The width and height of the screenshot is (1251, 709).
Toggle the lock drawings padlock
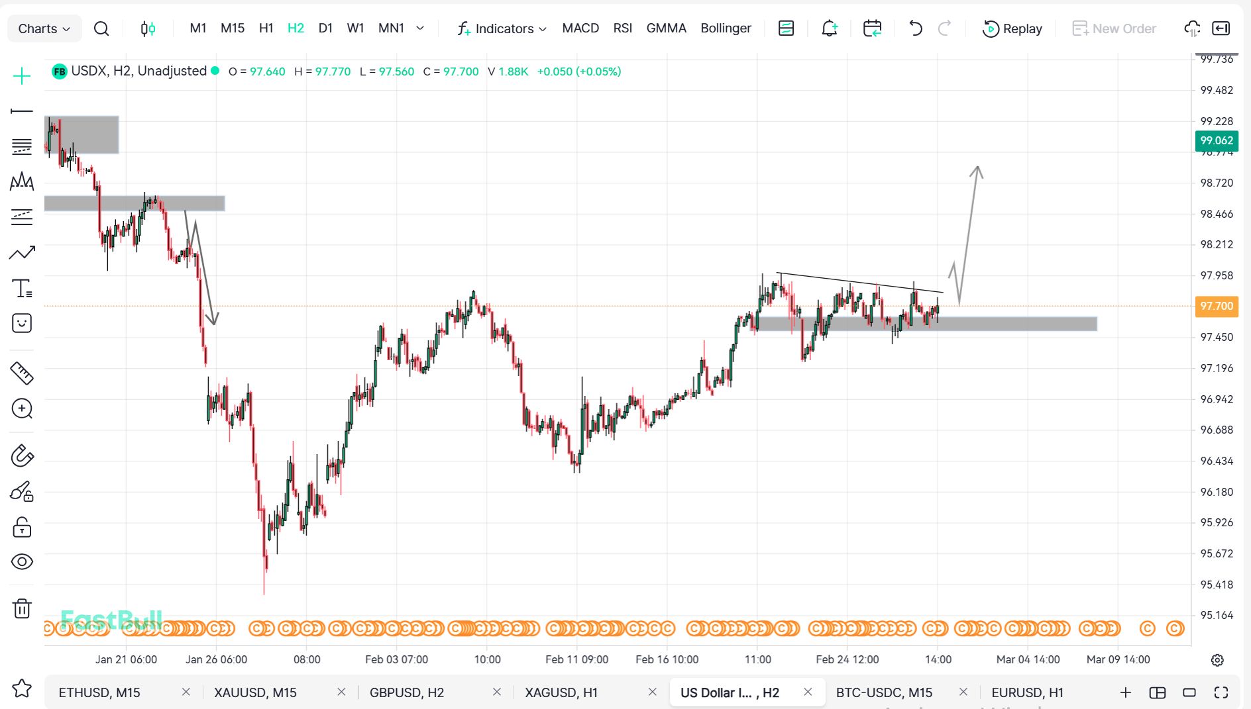(22, 527)
